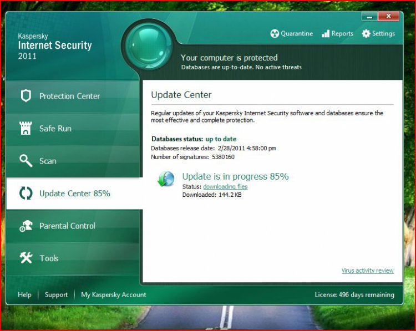Click the 'Update Center' heading
Screen dimensions: 416x331
pyautogui.click(x=181, y=95)
